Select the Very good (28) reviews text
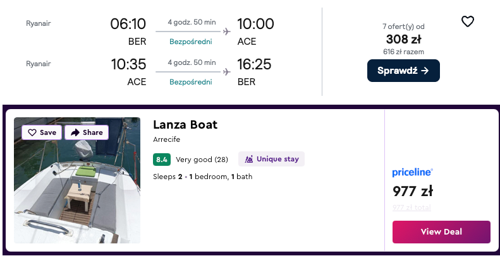Viewport: 500px width, 256px height. [x=202, y=160]
